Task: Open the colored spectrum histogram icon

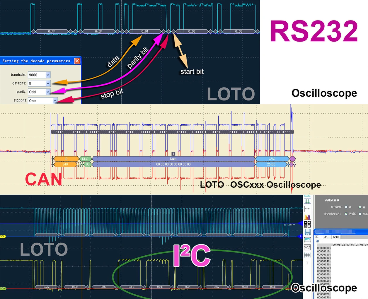Action: pyautogui.click(x=307, y=217)
